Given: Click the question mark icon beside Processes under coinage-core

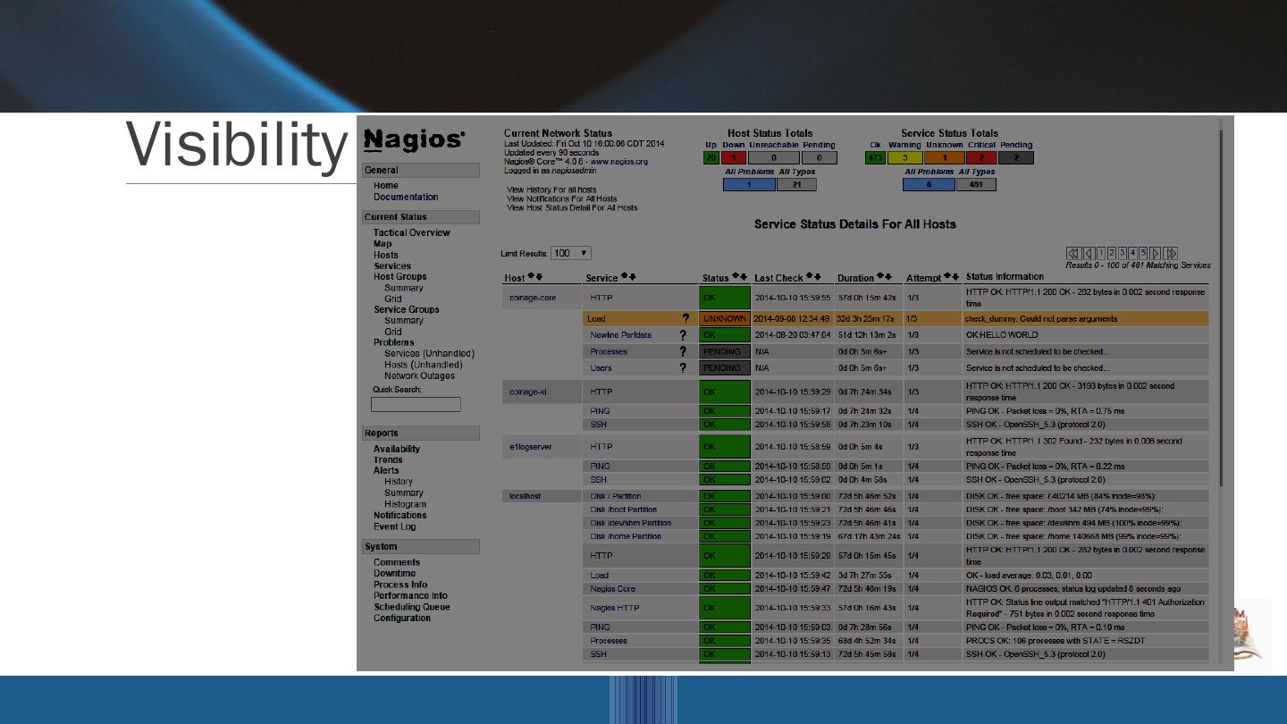Looking at the screenshot, I should point(683,351).
